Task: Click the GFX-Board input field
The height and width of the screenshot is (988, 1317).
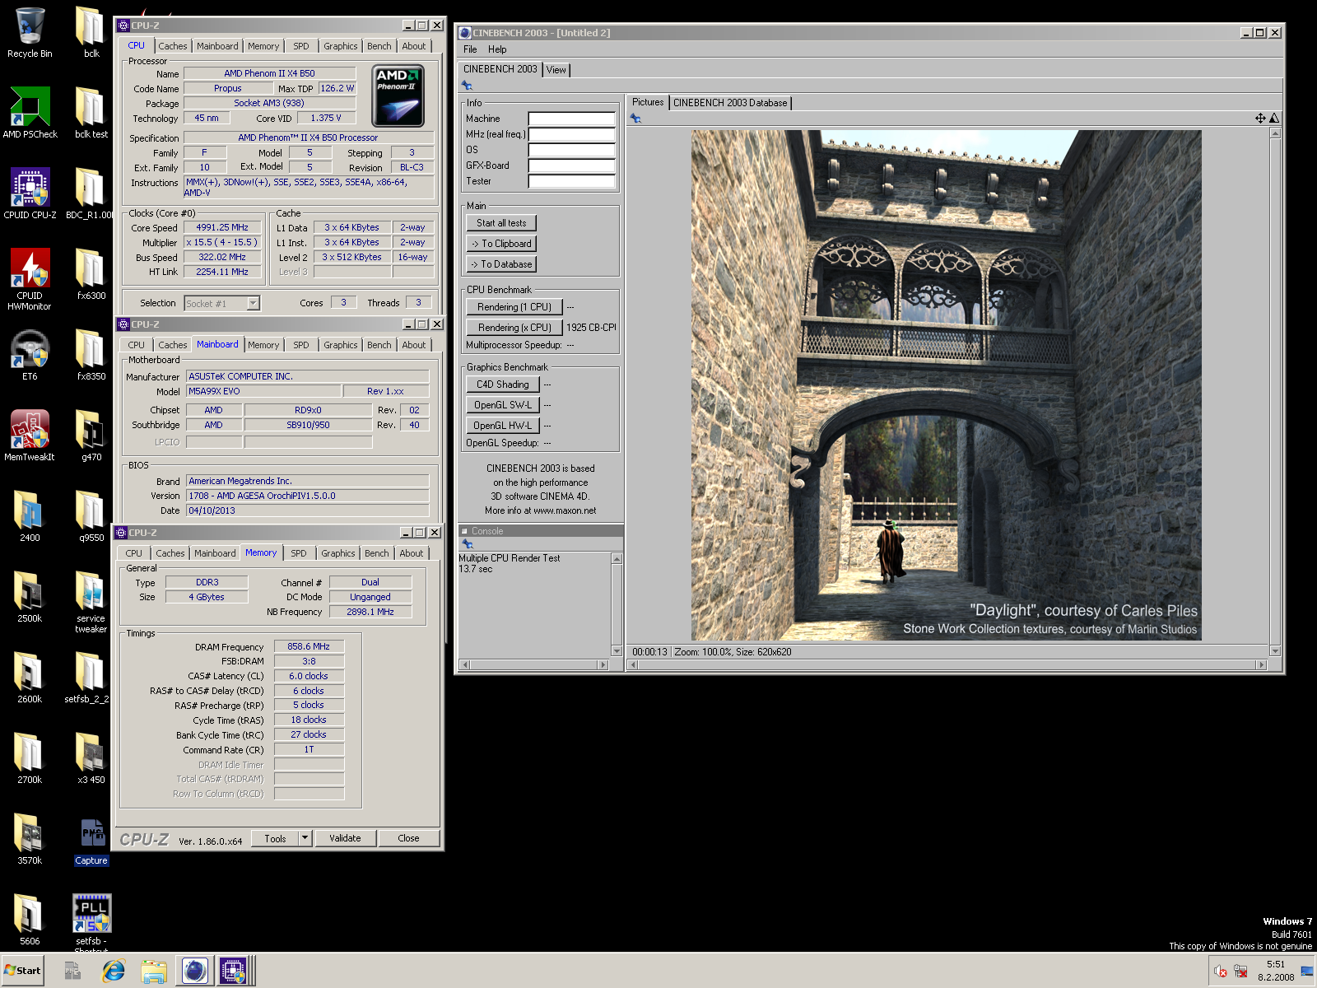Action: point(571,165)
